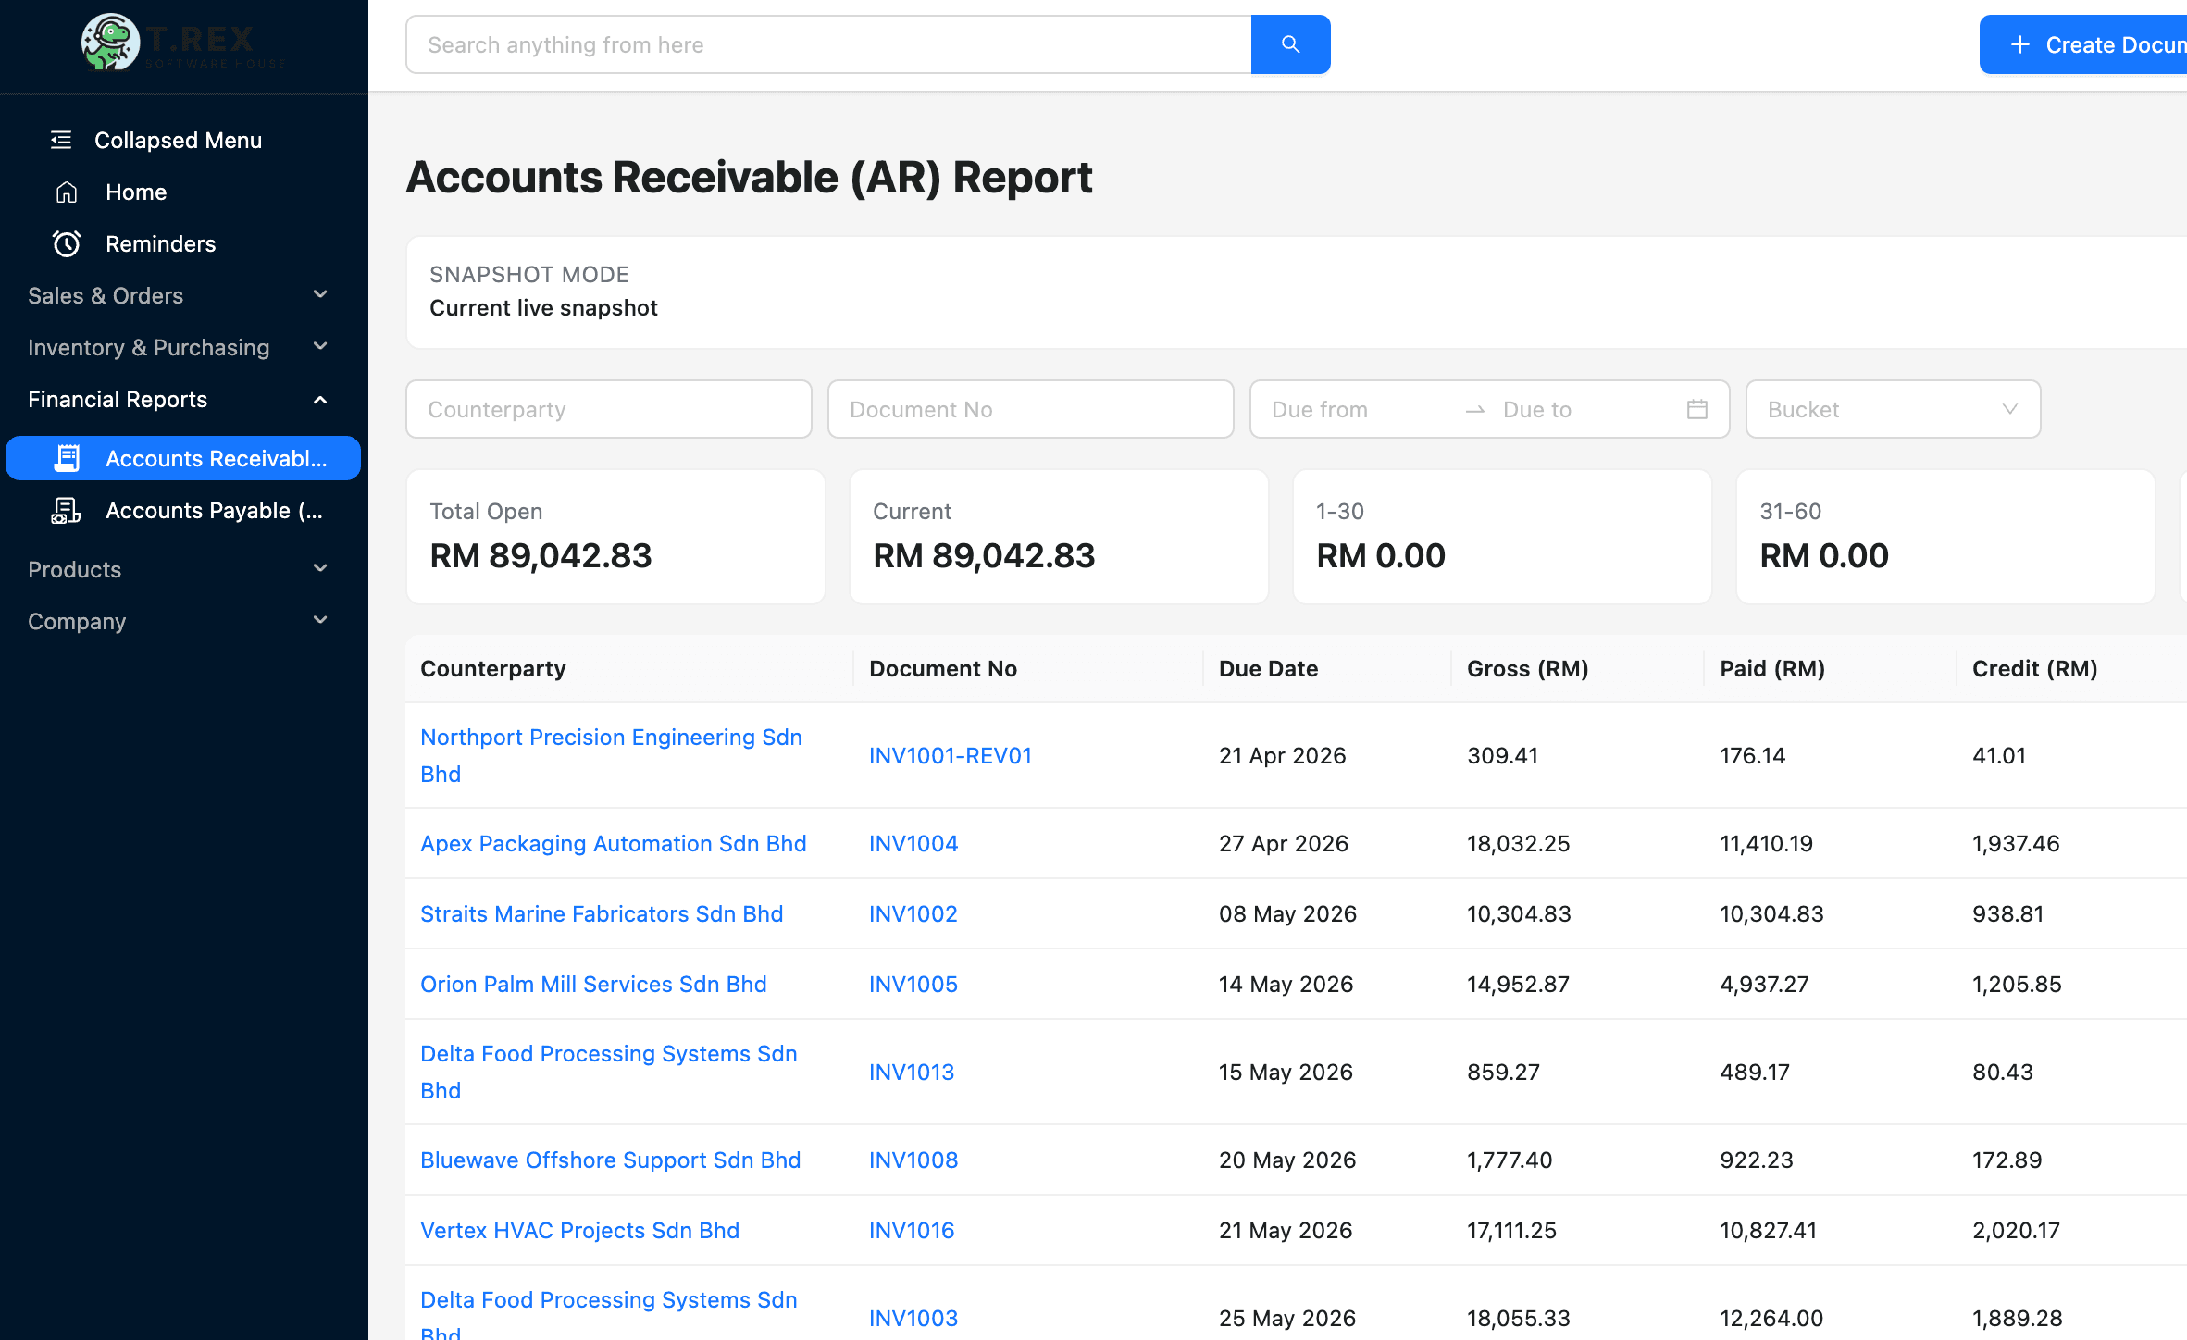The image size is (2187, 1340).
Task: Select the Home icon in sidebar
Action: click(66, 192)
